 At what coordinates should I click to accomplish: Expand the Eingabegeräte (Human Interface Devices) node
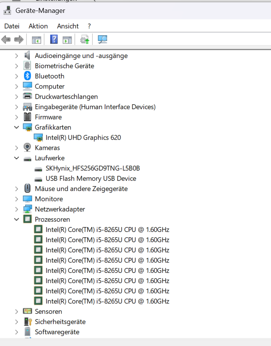pyautogui.click(x=16, y=107)
